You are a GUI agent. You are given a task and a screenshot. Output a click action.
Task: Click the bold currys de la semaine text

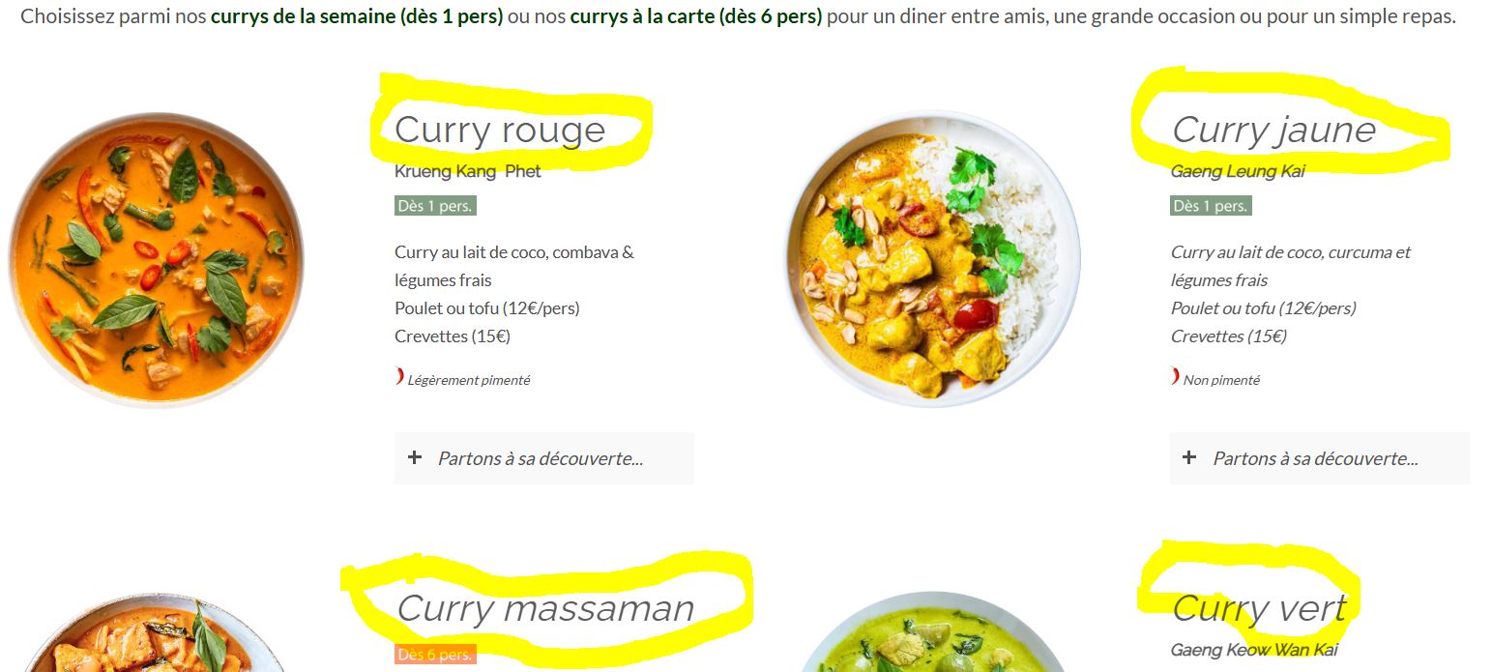[357, 16]
